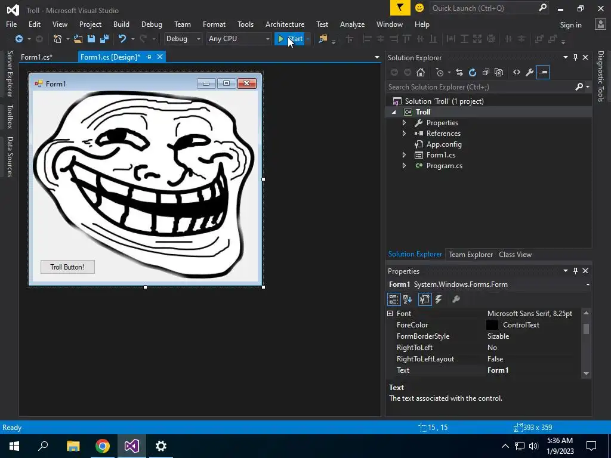Viewport: 611px width, 458px height.
Task: Switch to the Form1.cs* code tab
Action: (36, 57)
